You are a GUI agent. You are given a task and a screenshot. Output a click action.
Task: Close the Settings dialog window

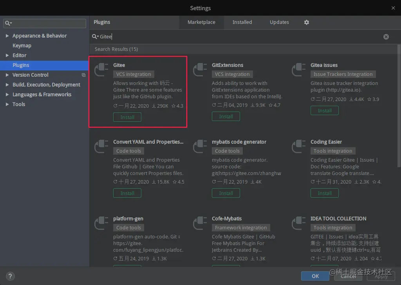tap(393, 8)
